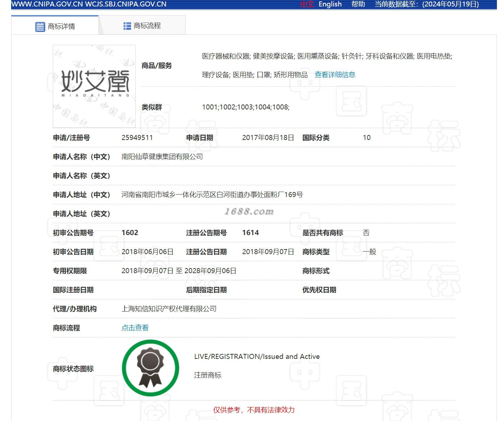Switch language to English
The width and height of the screenshot is (498, 421).
(330, 4)
